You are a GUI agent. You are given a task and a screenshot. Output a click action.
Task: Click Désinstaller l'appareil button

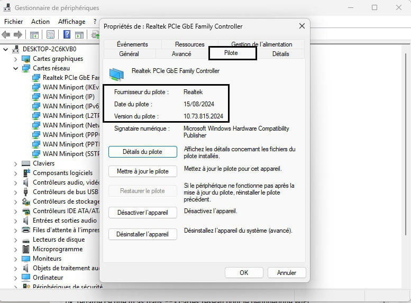click(143, 234)
